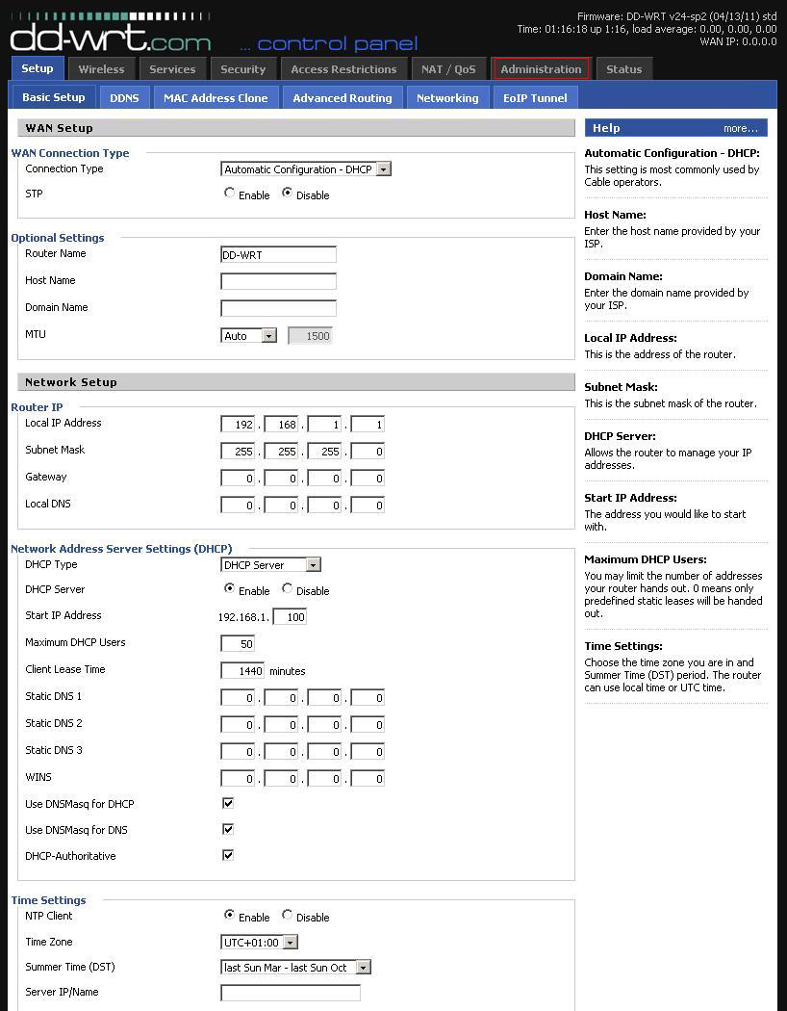Click the Client Lease Time field
Screen dimensions: 787x1011
242,671
